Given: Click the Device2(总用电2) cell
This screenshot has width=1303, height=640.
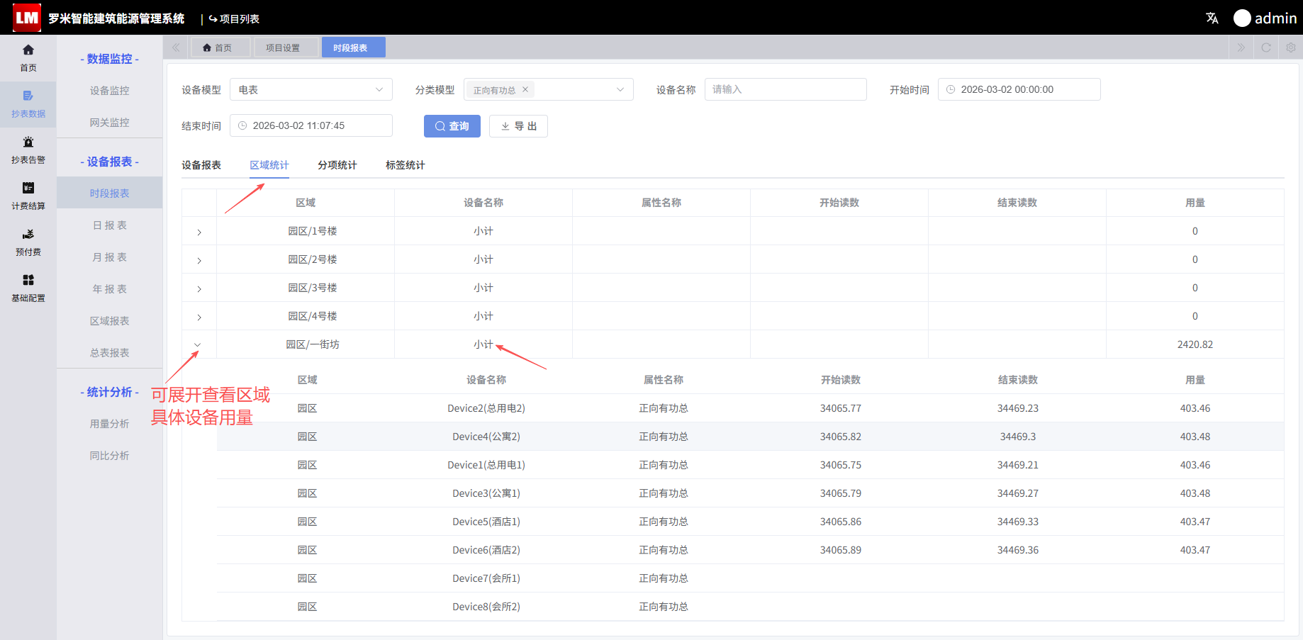Looking at the screenshot, I should tap(486, 408).
